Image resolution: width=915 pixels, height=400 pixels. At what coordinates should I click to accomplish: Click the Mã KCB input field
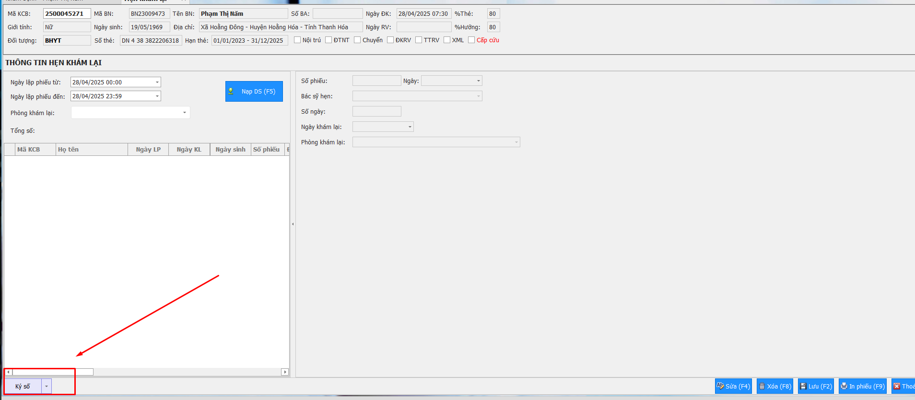click(x=67, y=13)
